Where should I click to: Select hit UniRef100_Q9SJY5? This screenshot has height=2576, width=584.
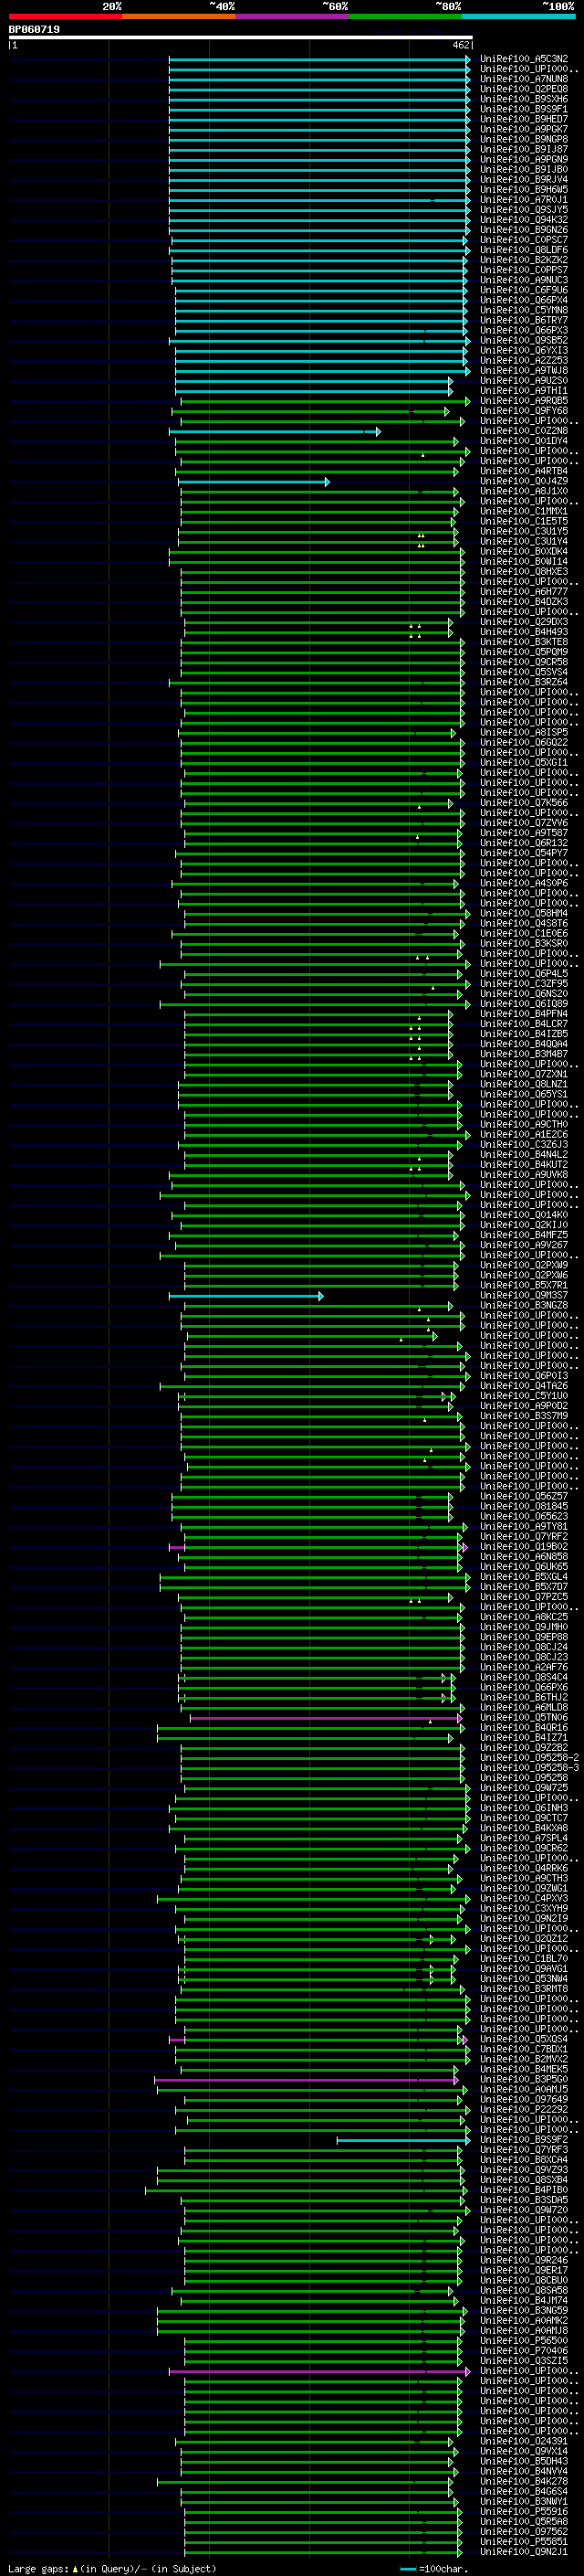pyautogui.click(x=524, y=210)
